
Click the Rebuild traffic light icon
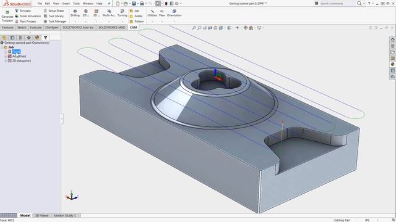[x=166, y=4]
